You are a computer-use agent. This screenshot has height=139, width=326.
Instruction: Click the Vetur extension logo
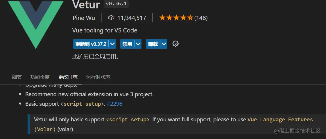point(36,24)
